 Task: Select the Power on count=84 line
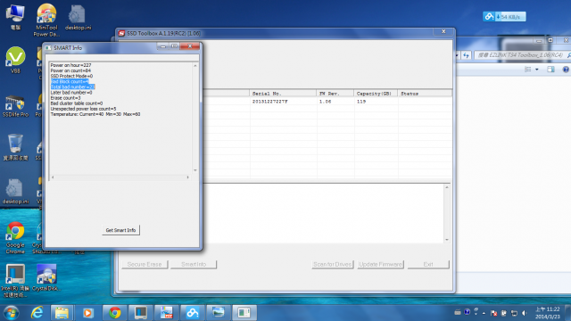click(x=70, y=70)
